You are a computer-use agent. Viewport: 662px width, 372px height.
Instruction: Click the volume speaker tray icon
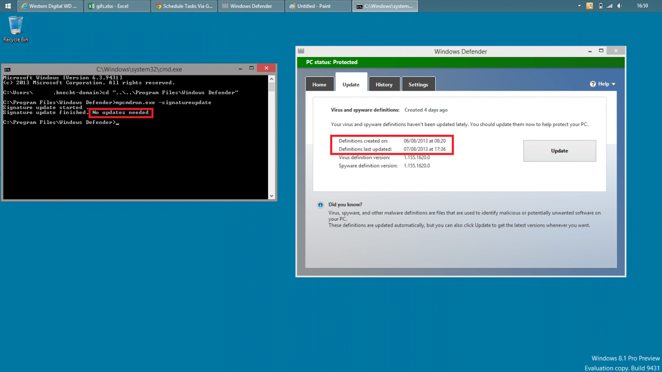coord(621,6)
